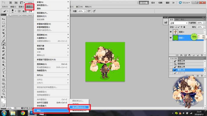
Task: Toggle lock image pixels brush icon
Action: pos(179,27)
